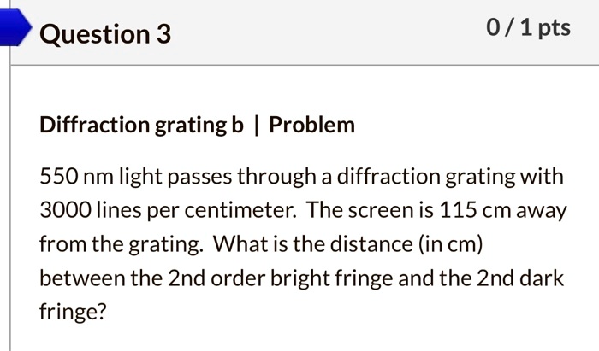
Task: Click the word between starting the fourth line
Action: (x=83, y=278)
